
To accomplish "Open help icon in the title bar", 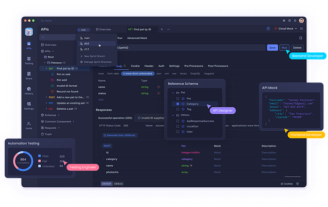I will pos(290,21).
